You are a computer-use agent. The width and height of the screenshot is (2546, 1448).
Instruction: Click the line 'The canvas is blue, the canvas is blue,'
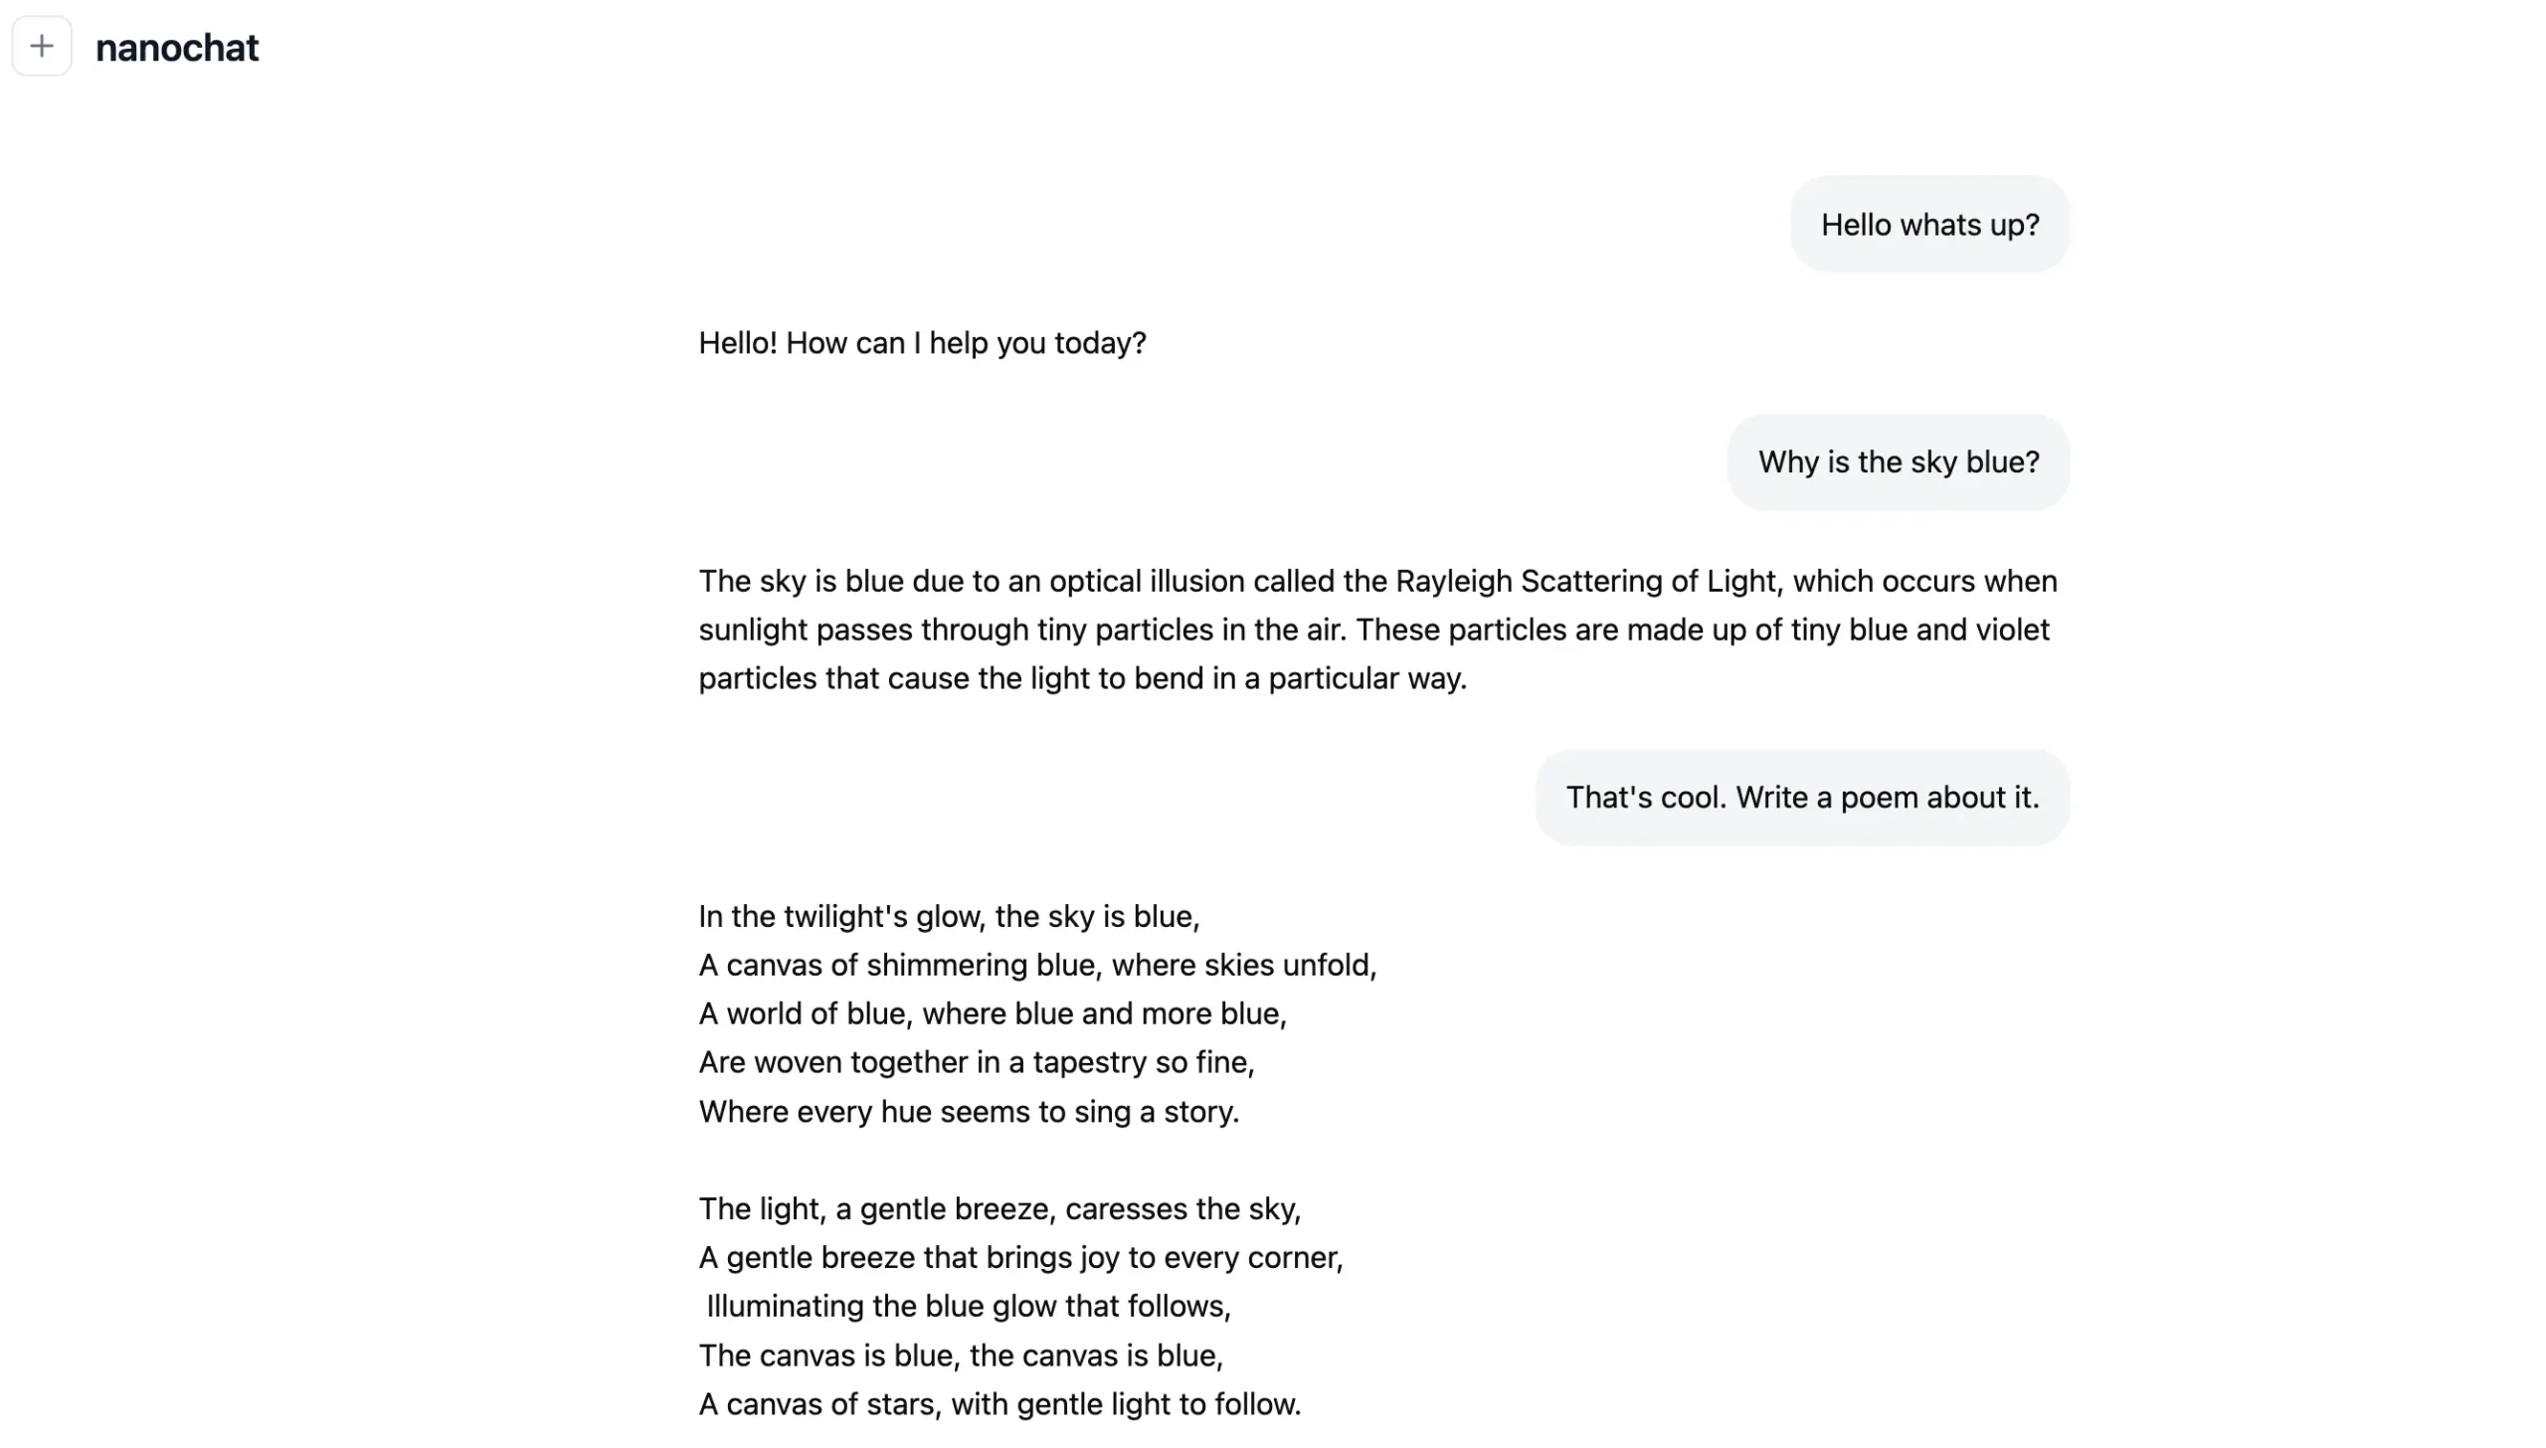(x=961, y=1355)
